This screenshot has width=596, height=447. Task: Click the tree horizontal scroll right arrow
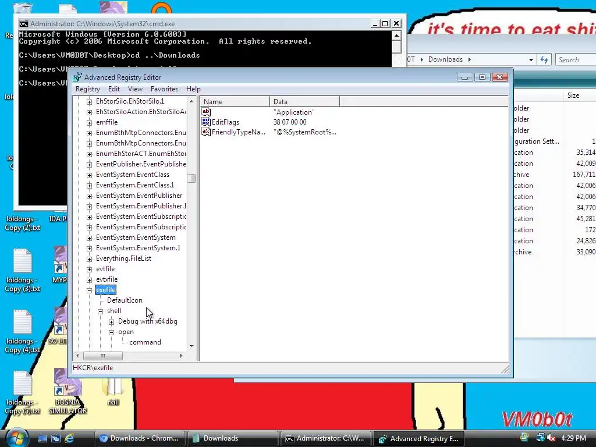tap(182, 356)
